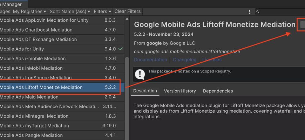The height and width of the screenshot is (140, 305).
Task: Click version 1.3.6 in i-mobile row
Action: (110, 58)
